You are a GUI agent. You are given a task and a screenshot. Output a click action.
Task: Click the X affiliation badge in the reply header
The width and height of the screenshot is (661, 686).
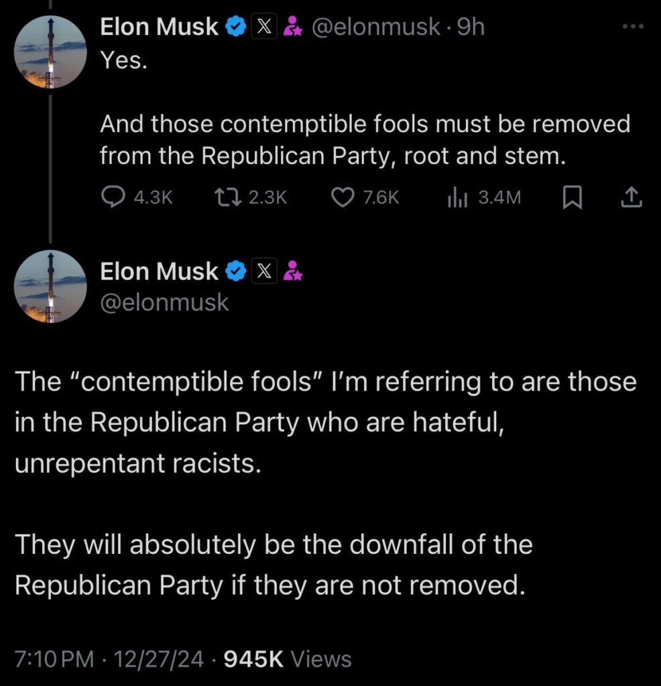(x=263, y=27)
